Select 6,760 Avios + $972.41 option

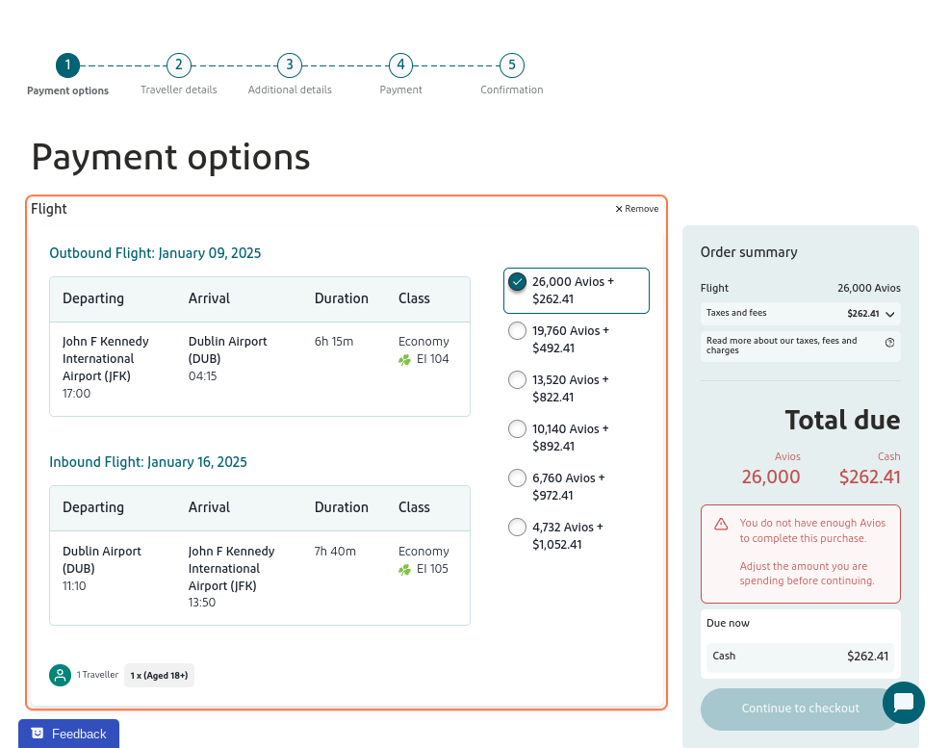pos(517,478)
